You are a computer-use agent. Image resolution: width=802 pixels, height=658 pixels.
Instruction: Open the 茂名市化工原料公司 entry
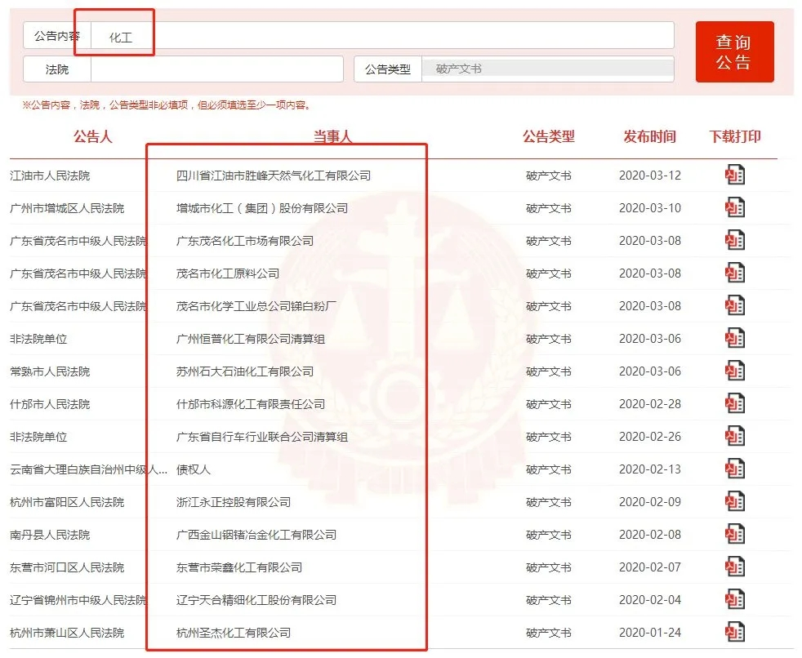228,273
